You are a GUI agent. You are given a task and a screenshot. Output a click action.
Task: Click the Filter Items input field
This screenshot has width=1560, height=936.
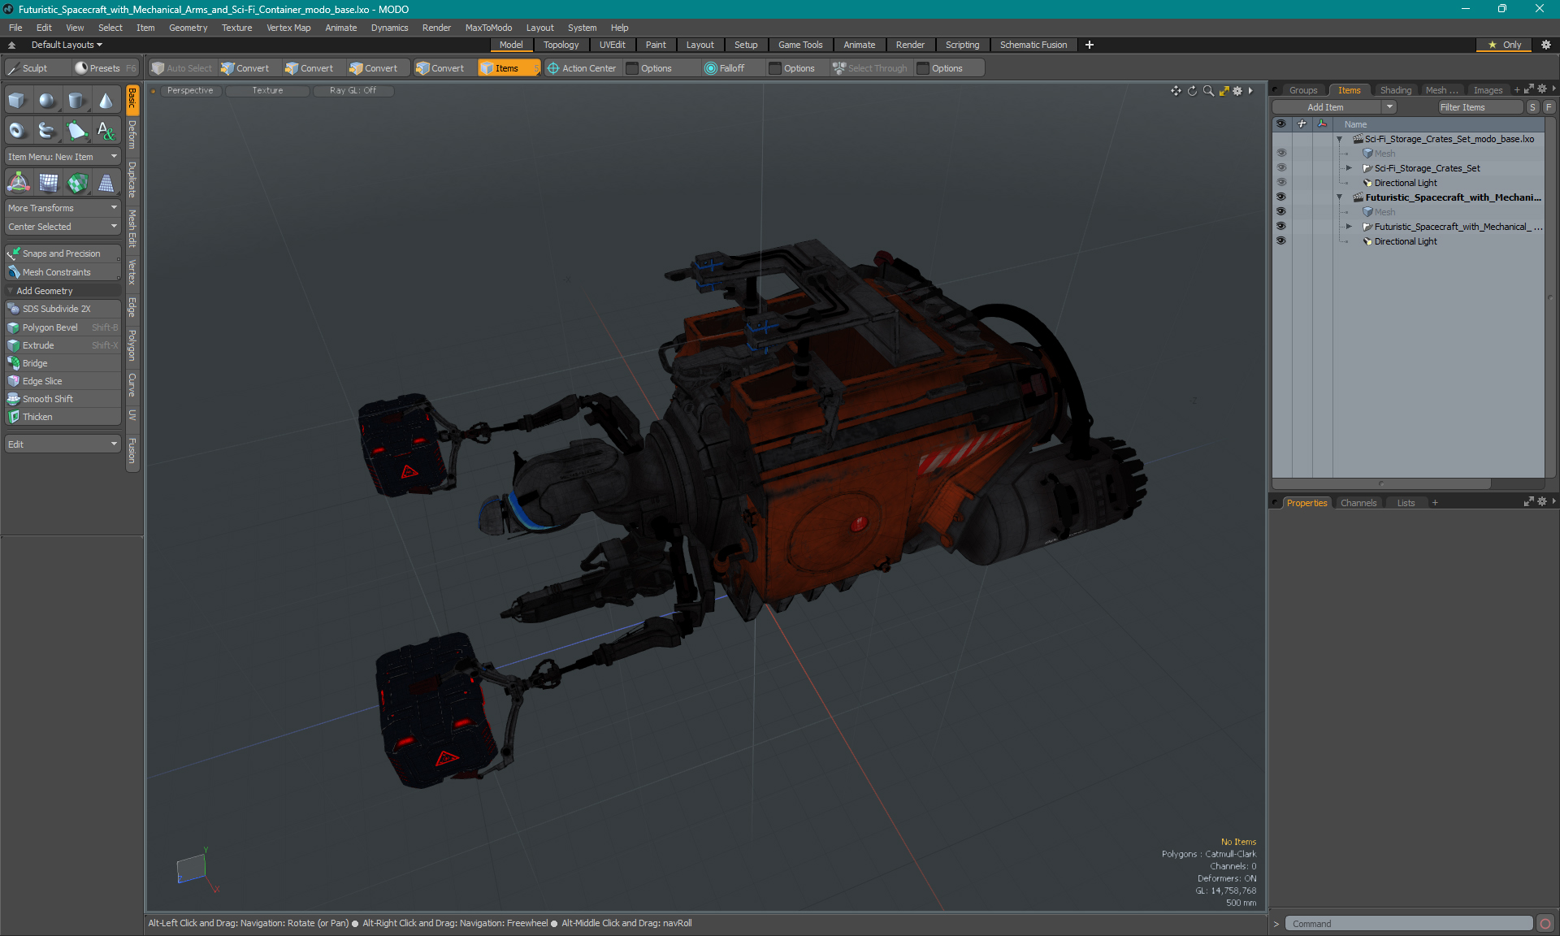[1480, 107]
